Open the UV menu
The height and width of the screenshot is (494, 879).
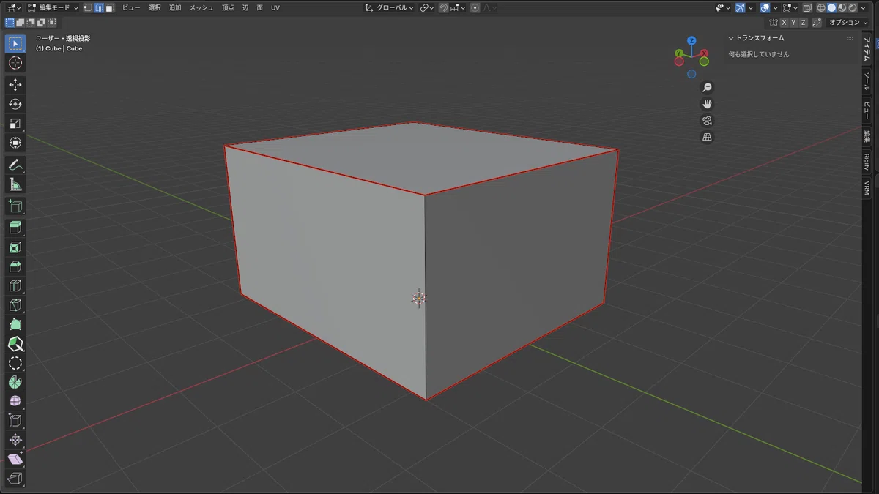[275, 7]
